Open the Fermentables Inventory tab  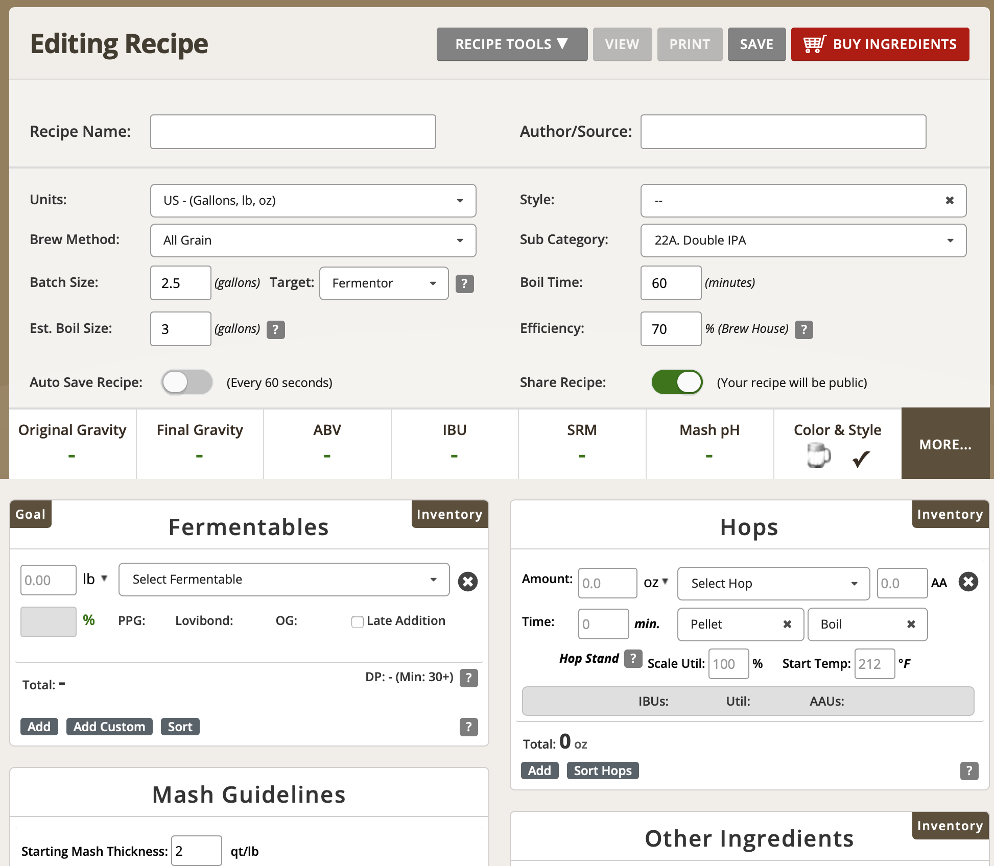[449, 514]
